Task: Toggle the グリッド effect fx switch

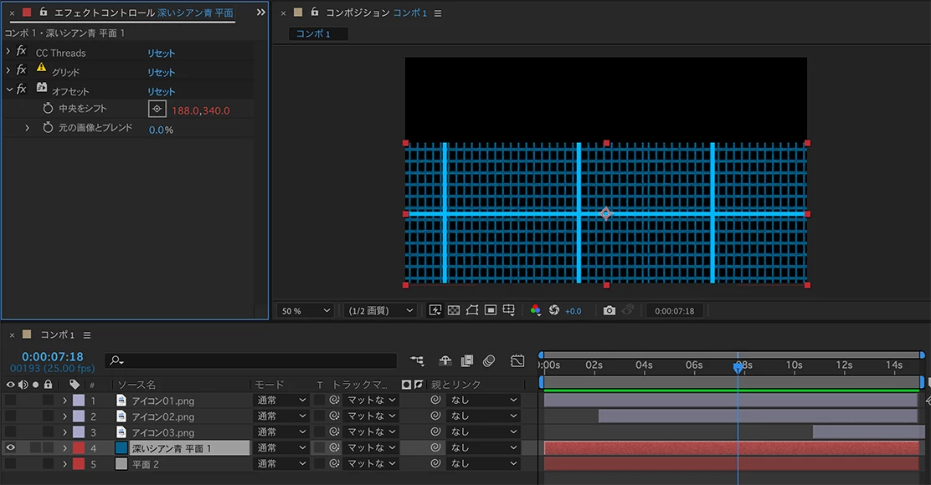Action: pos(21,71)
